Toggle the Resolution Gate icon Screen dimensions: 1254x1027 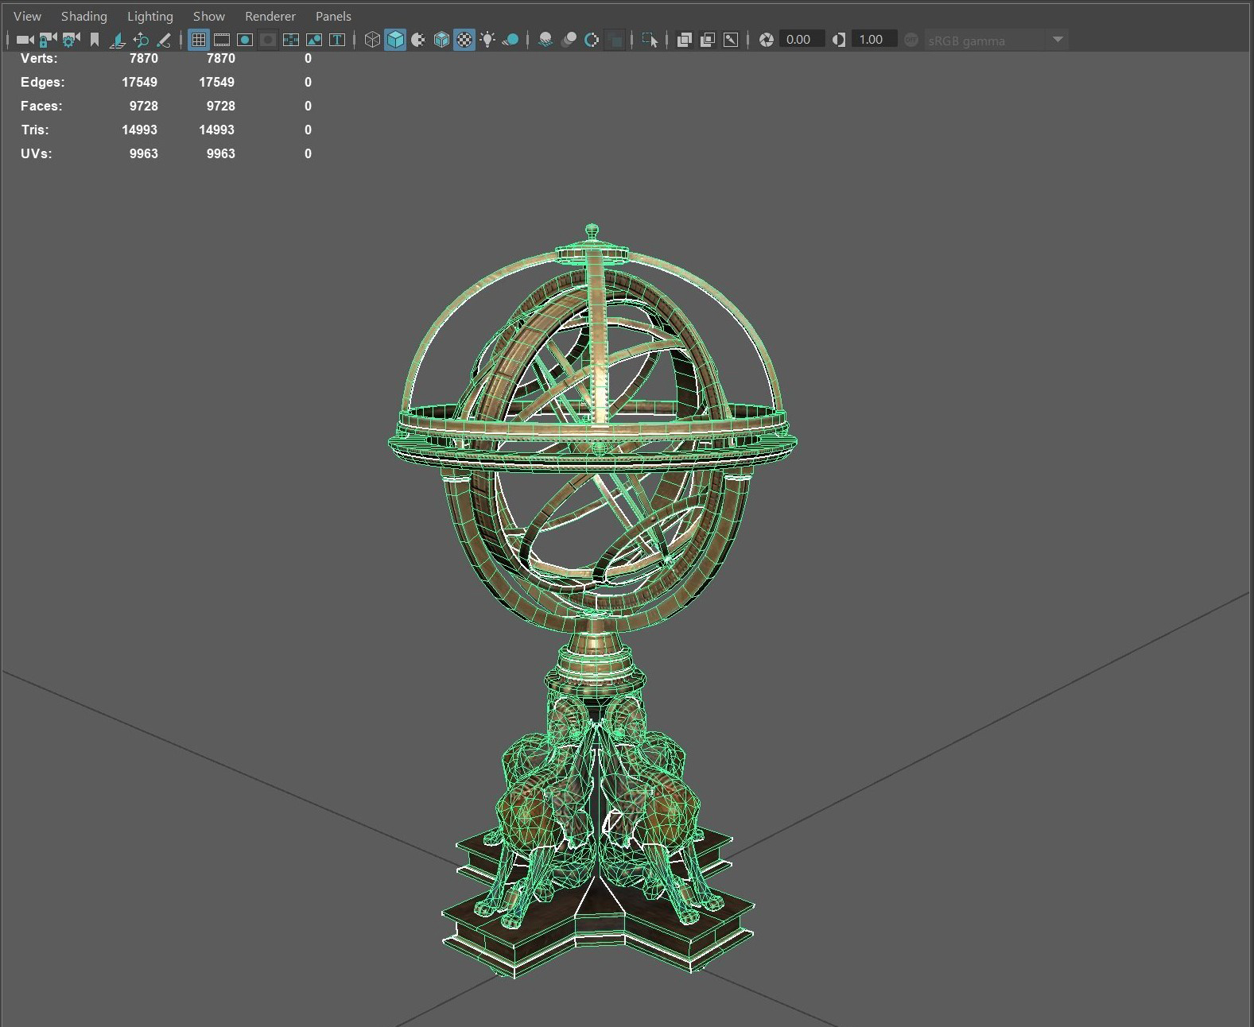tap(245, 40)
